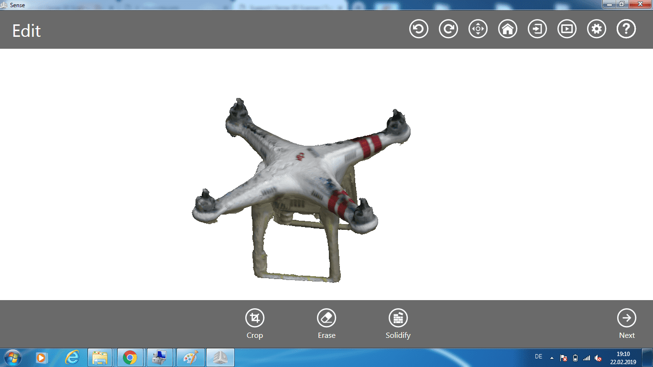Image resolution: width=653 pixels, height=367 pixels.
Task: Open the video tutorial play icon
Action: click(x=567, y=29)
